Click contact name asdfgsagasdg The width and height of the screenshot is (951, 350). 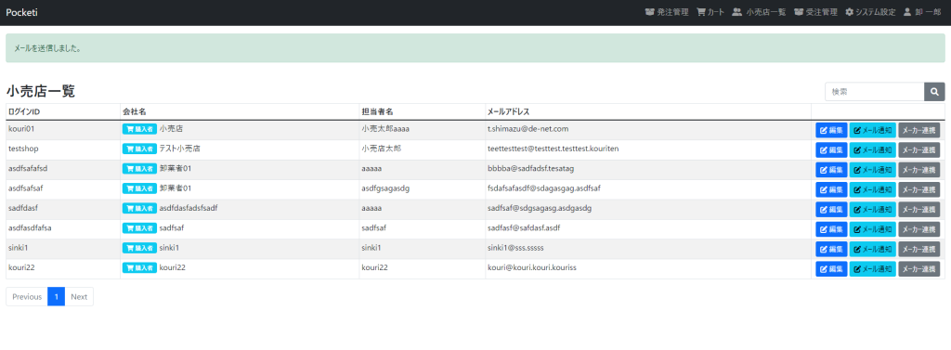[x=385, y=188]
